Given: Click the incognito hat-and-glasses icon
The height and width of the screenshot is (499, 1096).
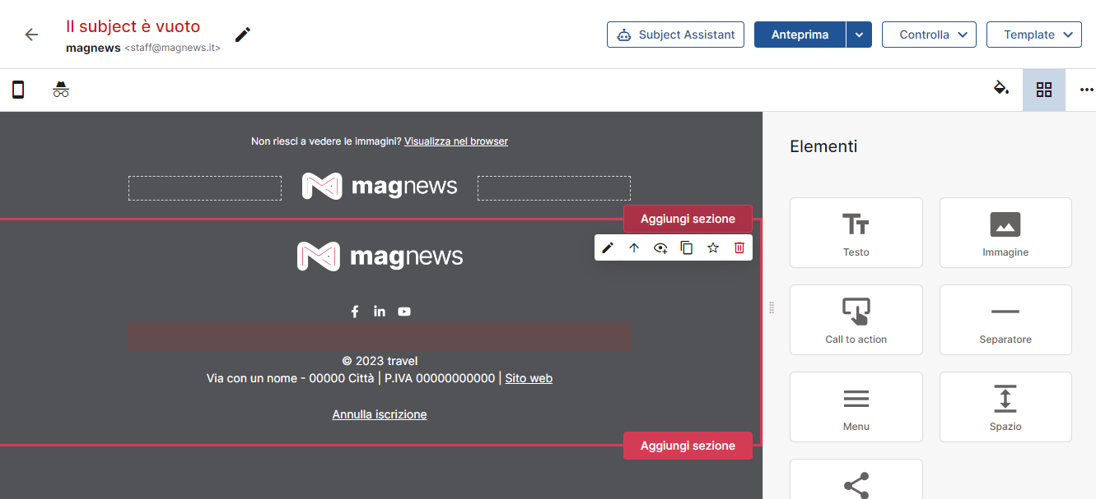Looking at the screenshot, I should pos(61,90).
